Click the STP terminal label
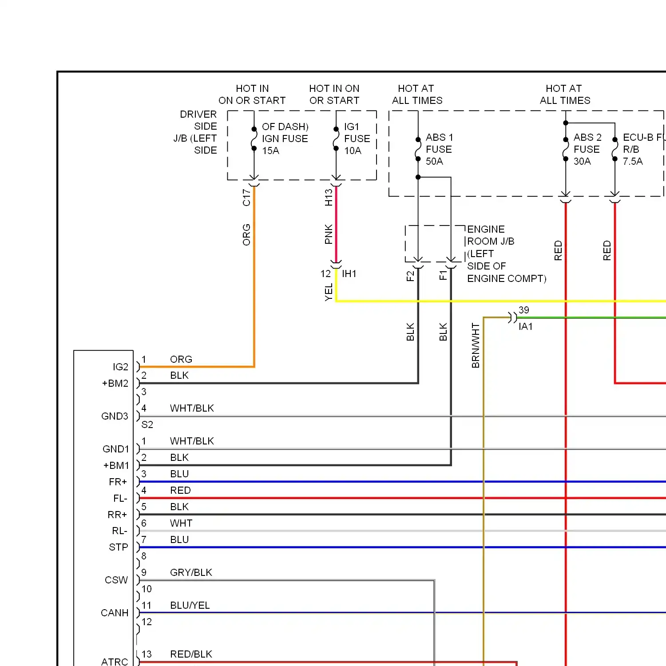The height and width of the screenshot is (666, 666). pyautogui.click(x=119, y=547)
